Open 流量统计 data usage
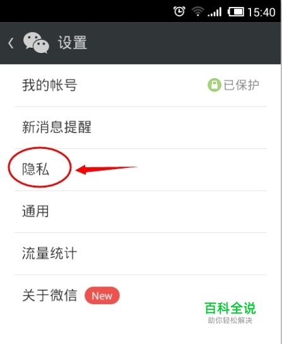Image resolution: width=282 pixels, height=344 pixels. (141, 254)
